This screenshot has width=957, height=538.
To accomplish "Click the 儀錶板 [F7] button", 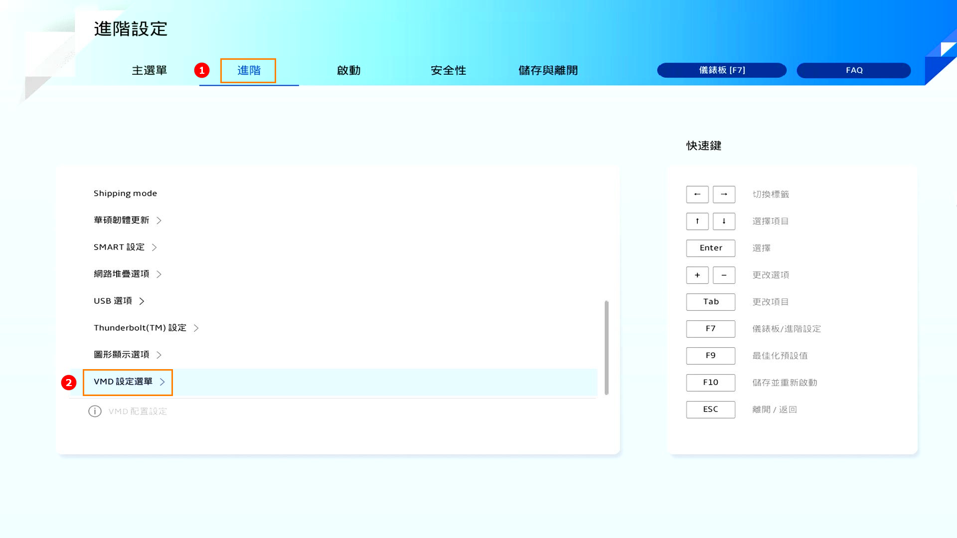I will point(721,70).
